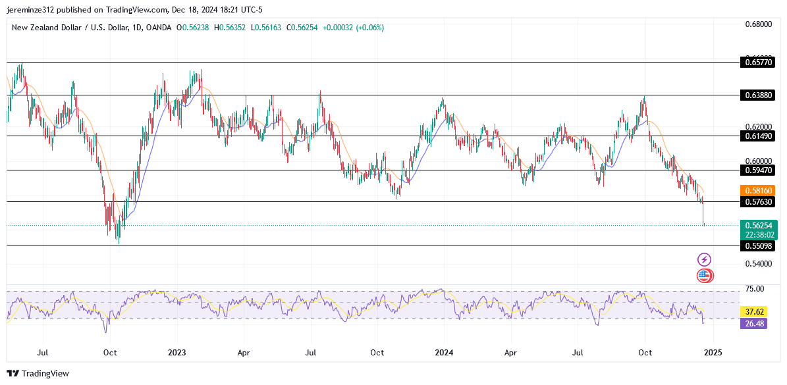Select the 0.59470 price level label
The image size is (787, 385).
[x=759, y=170]
